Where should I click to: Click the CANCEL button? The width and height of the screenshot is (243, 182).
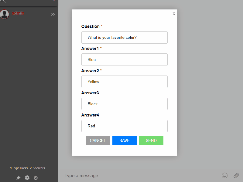pos(98,140)
